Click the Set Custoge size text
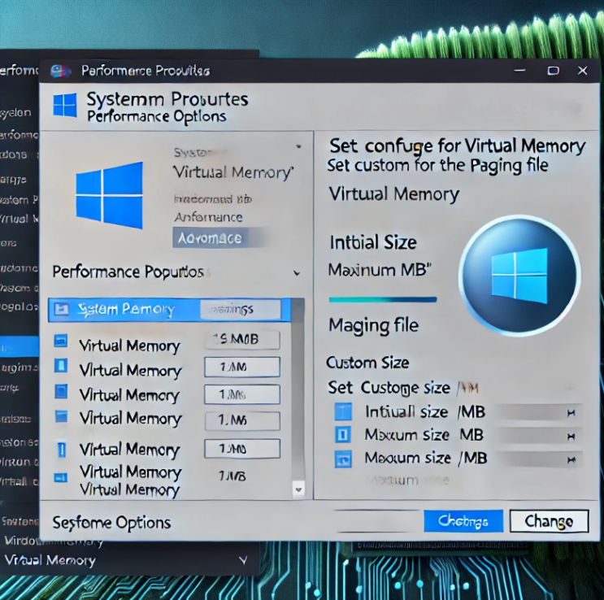Screen dimensions: 604x600 click(x=389, y=388)
